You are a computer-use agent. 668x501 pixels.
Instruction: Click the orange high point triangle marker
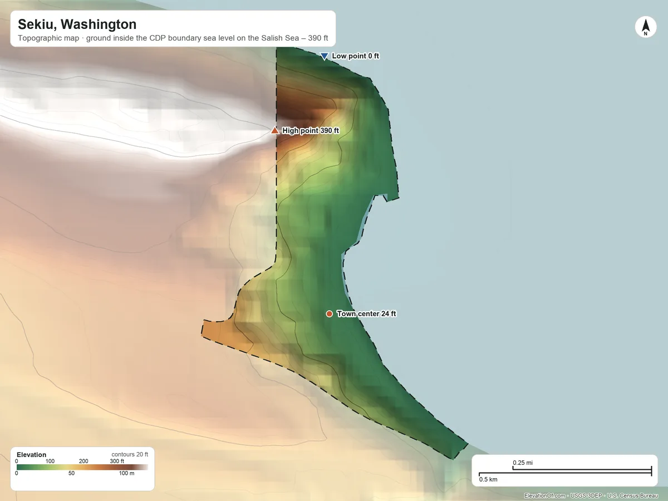pyautogui.click(x=274, y=130)
